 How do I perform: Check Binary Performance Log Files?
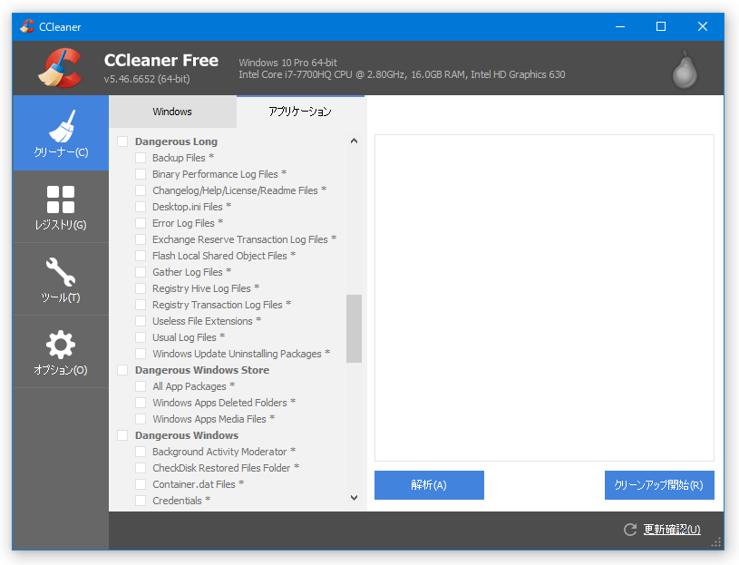141,174
